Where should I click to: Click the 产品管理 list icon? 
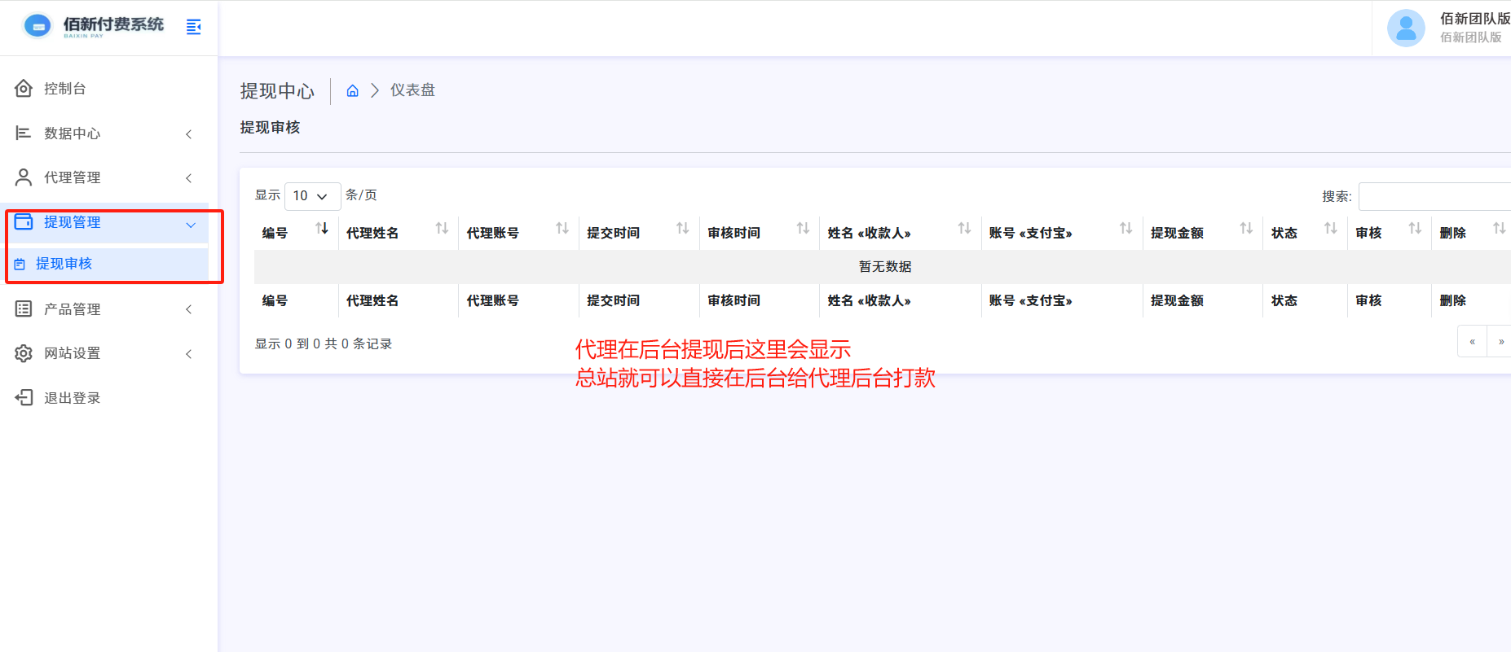24,309
